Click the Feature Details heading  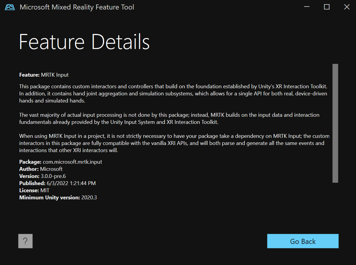(84, 42)
